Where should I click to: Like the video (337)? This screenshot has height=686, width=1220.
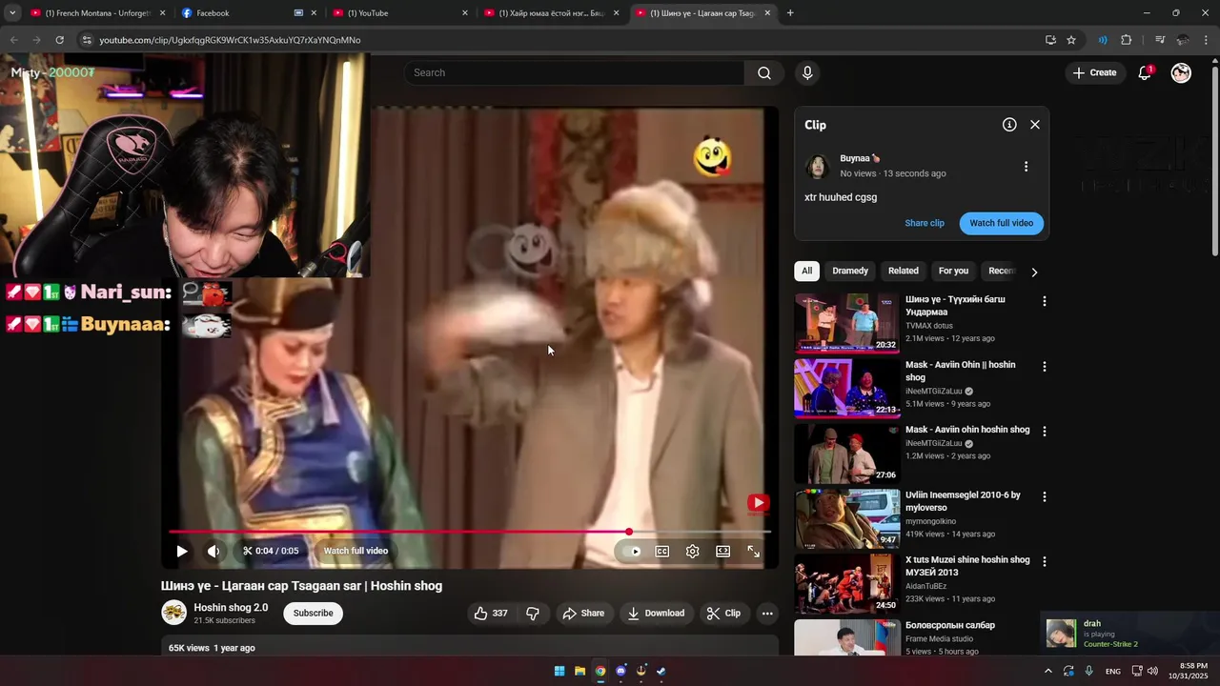pos(491,614)
